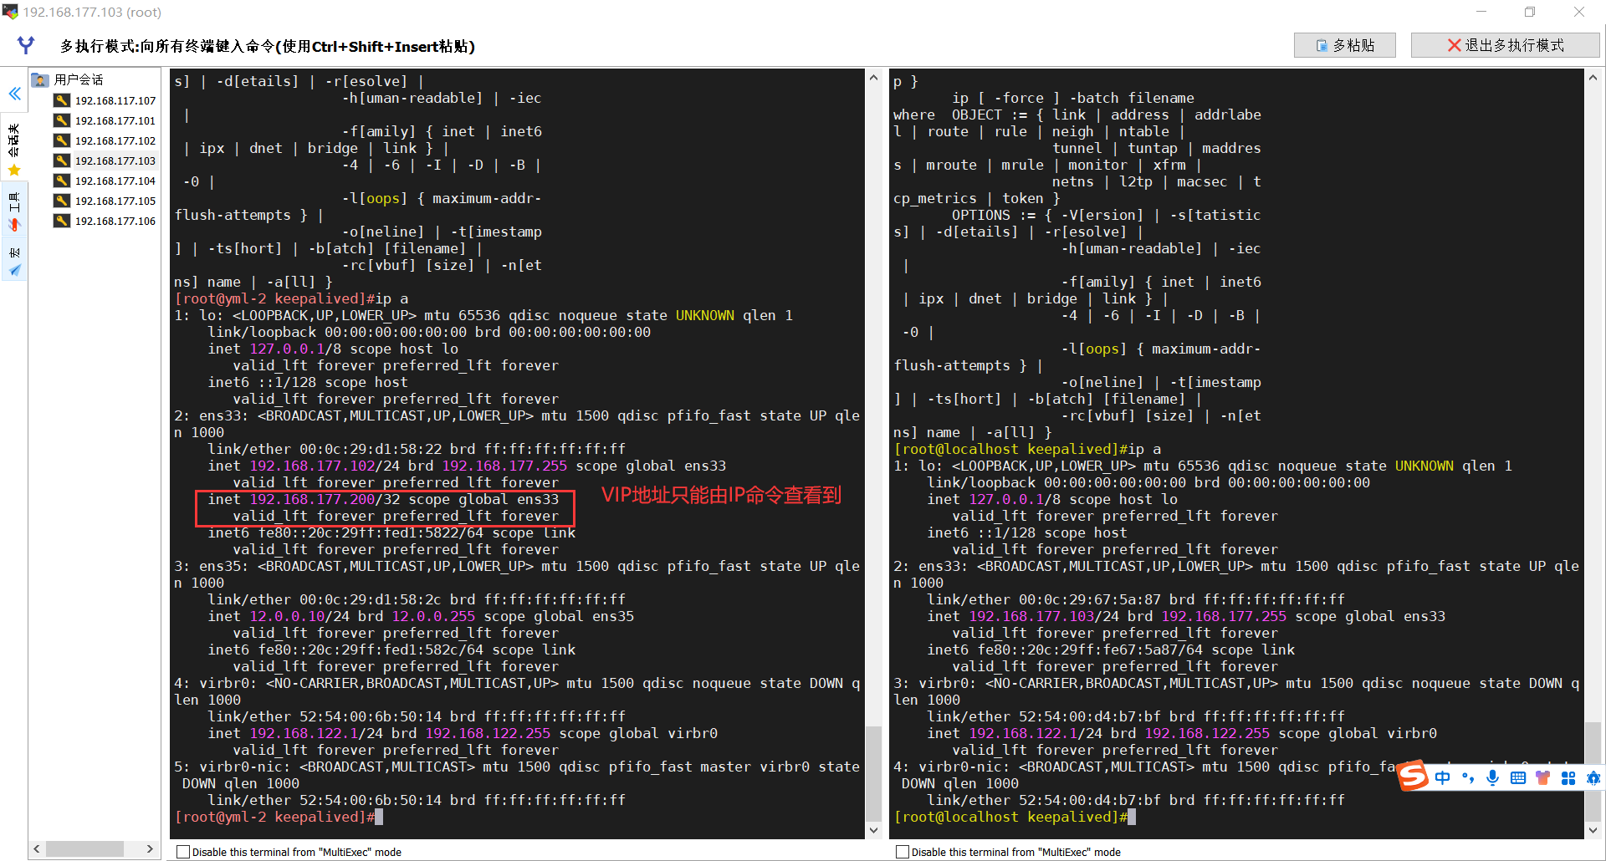Click the 多粘贴 multi-paste button
The image size is (1606, 861).
(x=1344, y=45)
